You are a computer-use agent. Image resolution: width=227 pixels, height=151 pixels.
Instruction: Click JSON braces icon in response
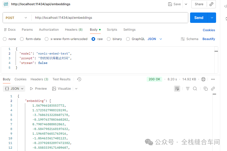pos(7,89)
